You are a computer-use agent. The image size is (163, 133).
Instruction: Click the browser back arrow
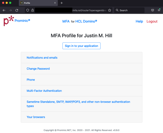click(4, 10)
